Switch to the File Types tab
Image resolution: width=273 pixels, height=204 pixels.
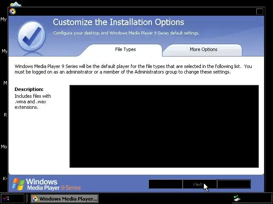(125, 50)
